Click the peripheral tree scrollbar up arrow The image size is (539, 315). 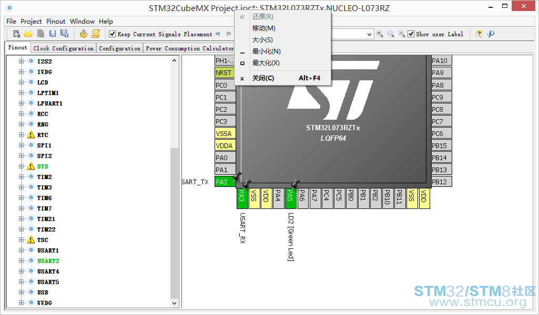tap(174, 60)
